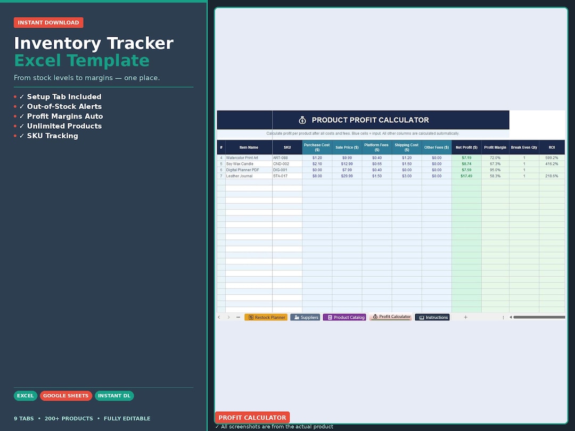
Task: Click the horizontal scrollbar left arrow
Action: tap(511, 317)
